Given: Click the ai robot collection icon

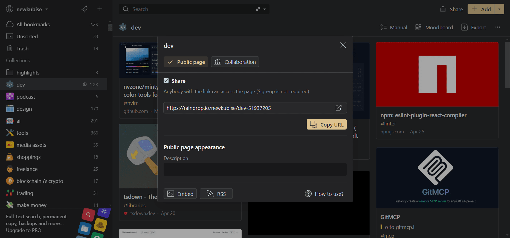Looking at the screenshot, I should pos(10,121).
